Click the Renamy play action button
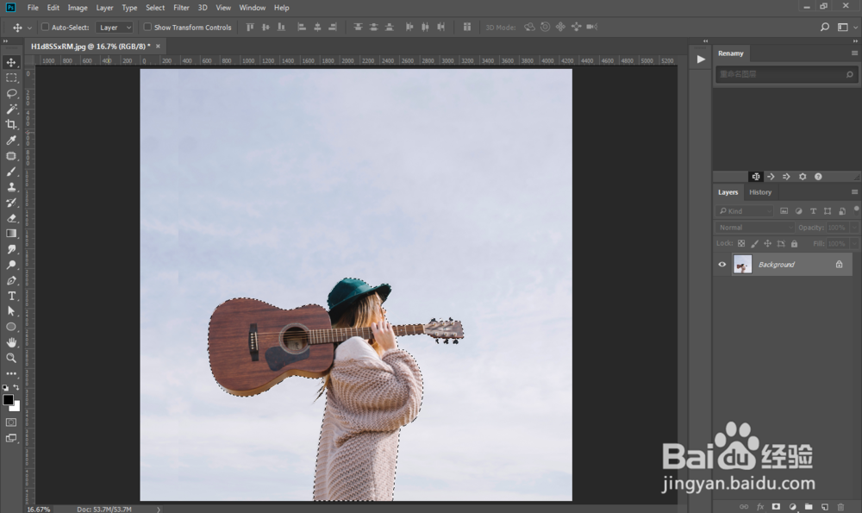This screenshot has width=862, height=513. click(x=701, y=59)
